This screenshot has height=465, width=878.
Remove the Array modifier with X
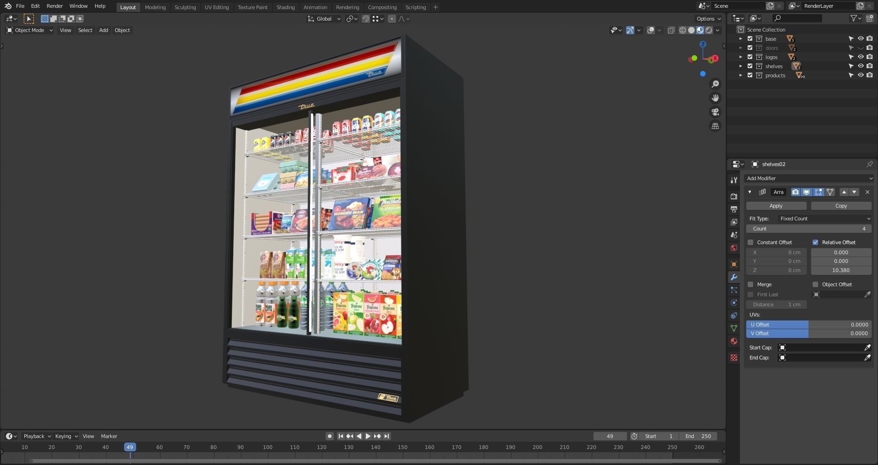coord(867,192)
